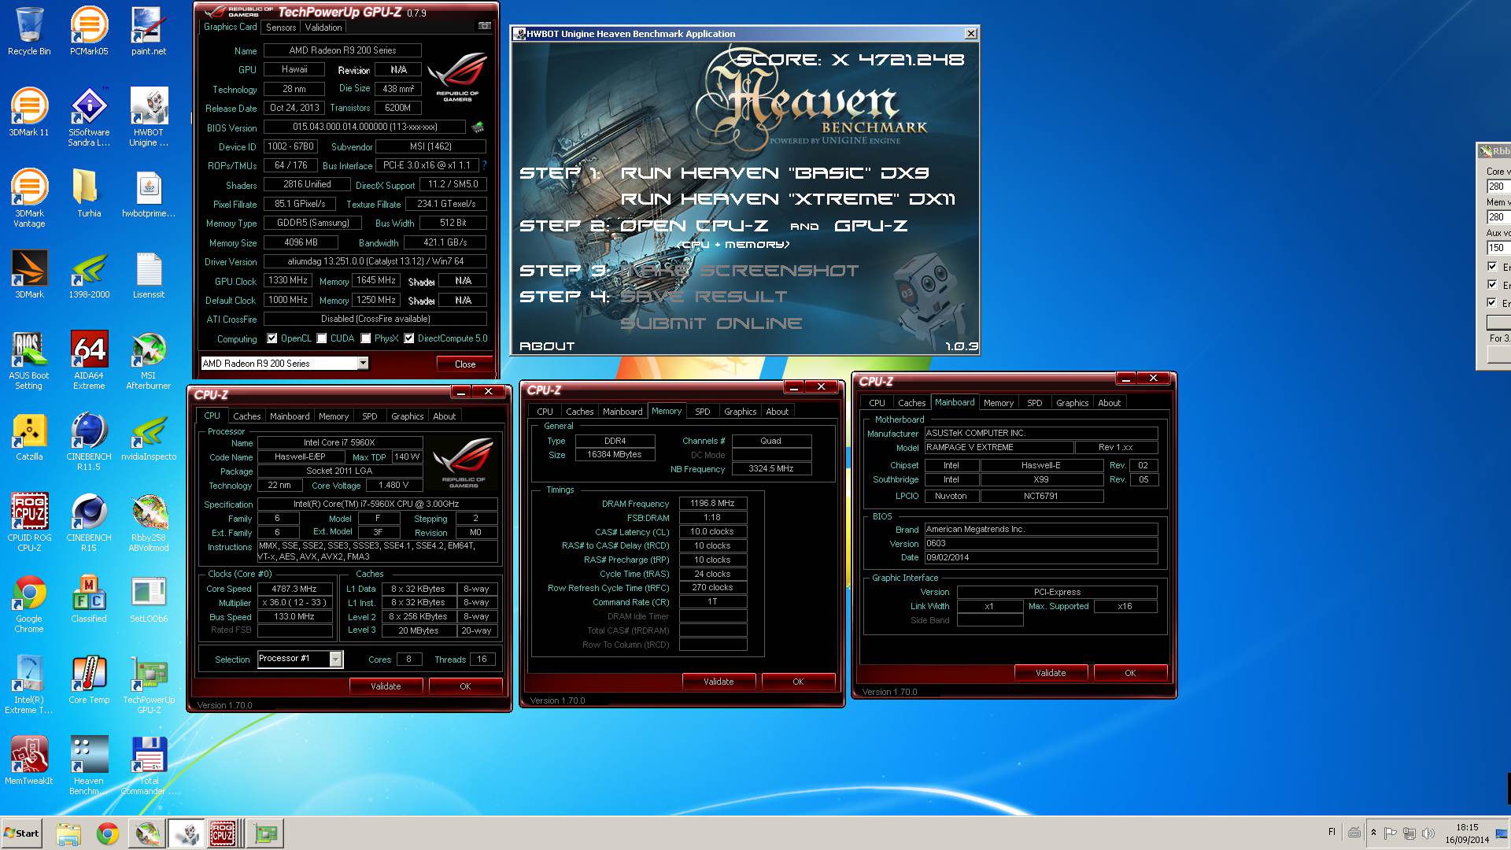Image resolution: width=1511 pixels, height=850 pixels.
Task: Click ABOUT in Heaven Benchmark window
Action: coord(547,346)
